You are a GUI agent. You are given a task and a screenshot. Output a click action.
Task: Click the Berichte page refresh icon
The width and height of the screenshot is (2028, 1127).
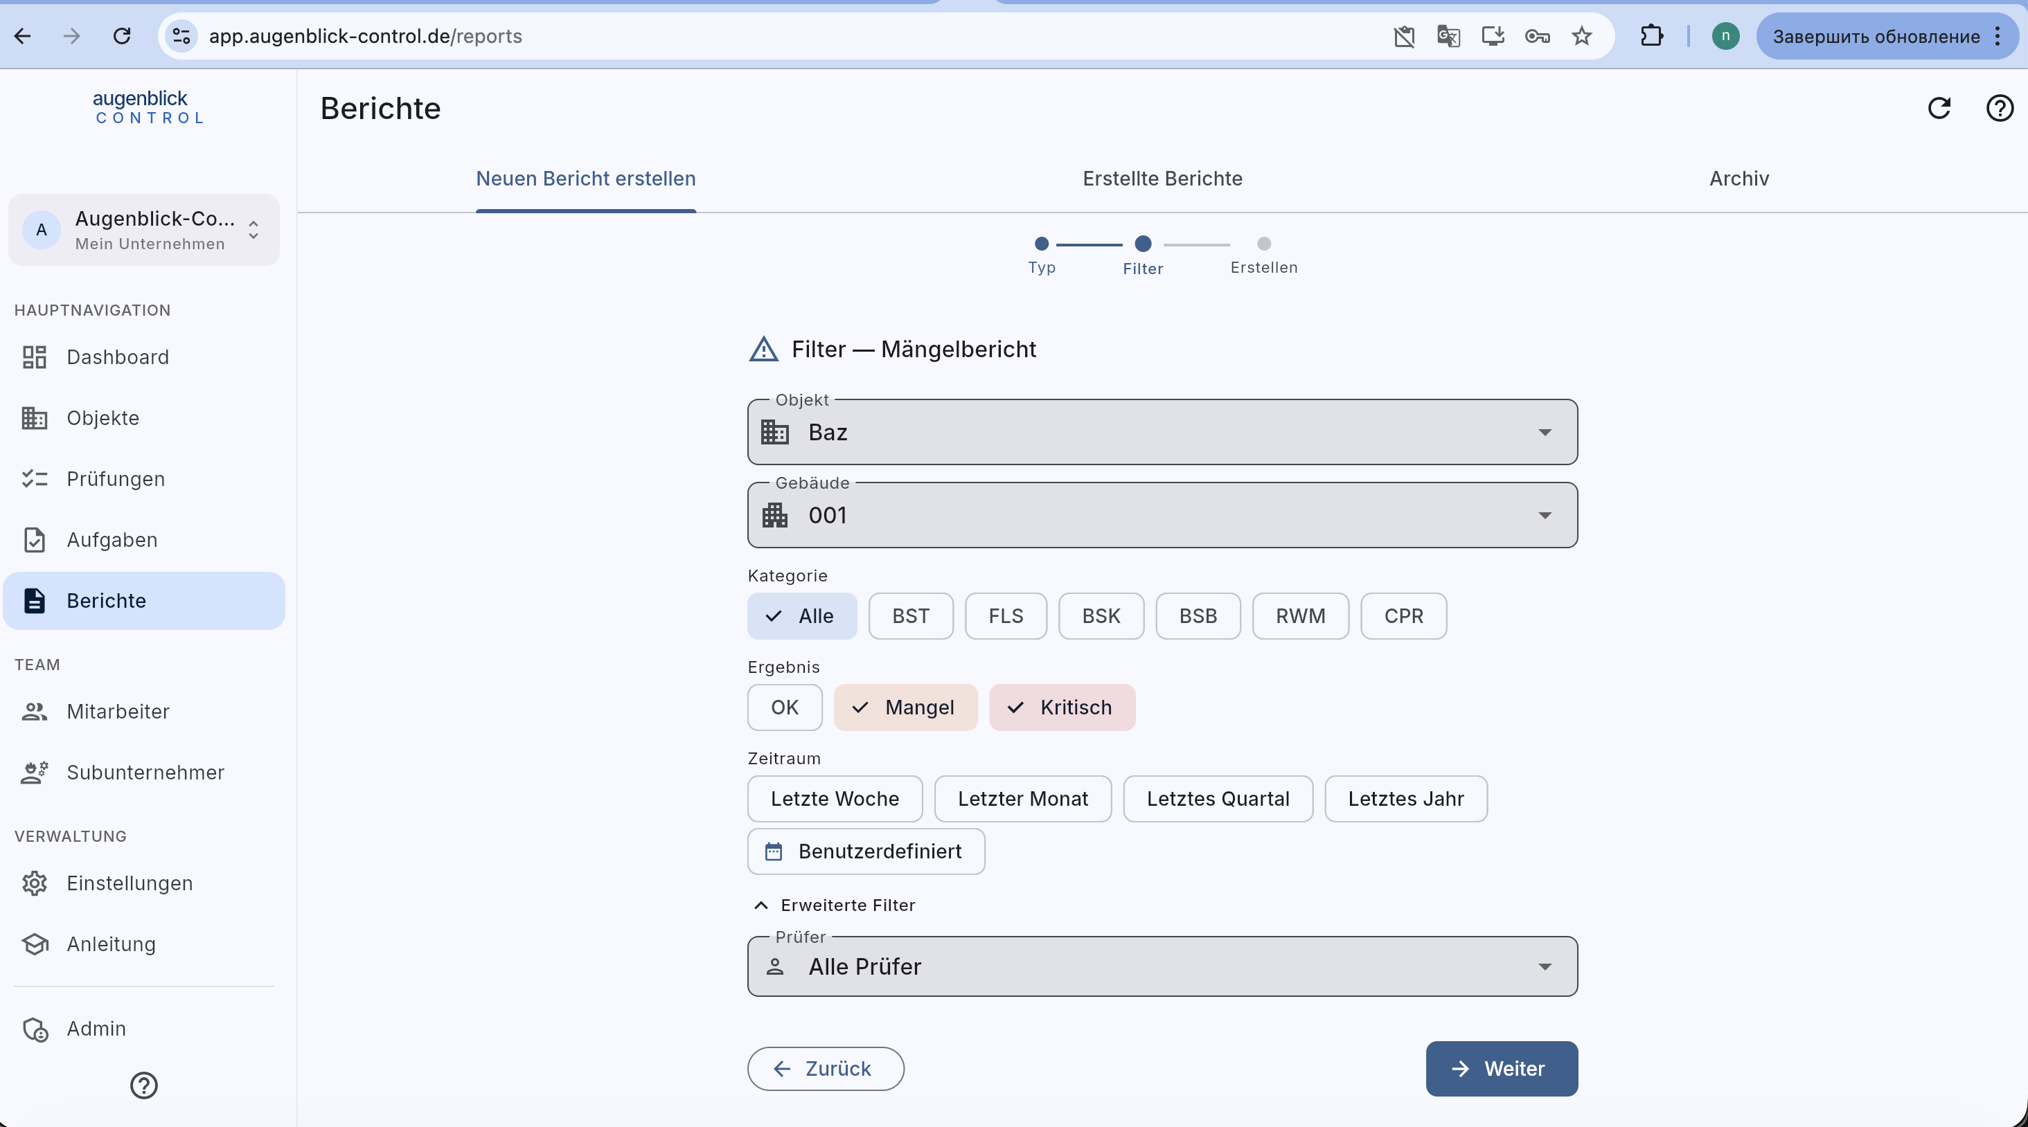[x=1939, y=108]
